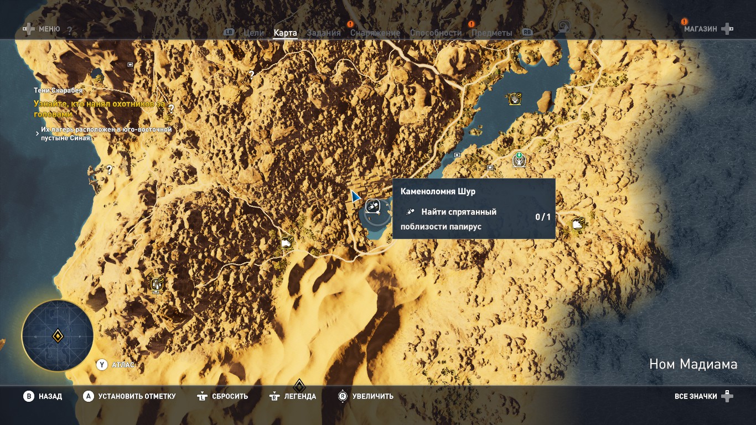756x425 pixels.
Task: Click the alert badge above Предметы
Action: pos(472,24)
